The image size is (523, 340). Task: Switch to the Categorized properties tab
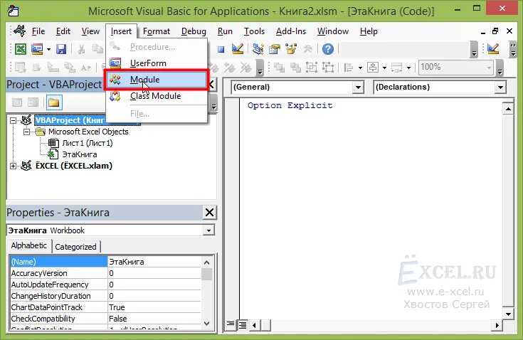75,247
